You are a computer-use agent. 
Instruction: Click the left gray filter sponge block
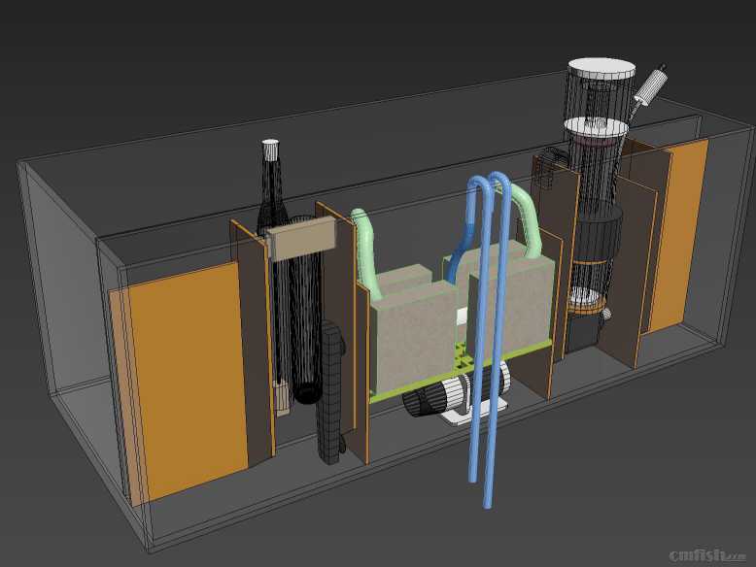tap(408, 335)
